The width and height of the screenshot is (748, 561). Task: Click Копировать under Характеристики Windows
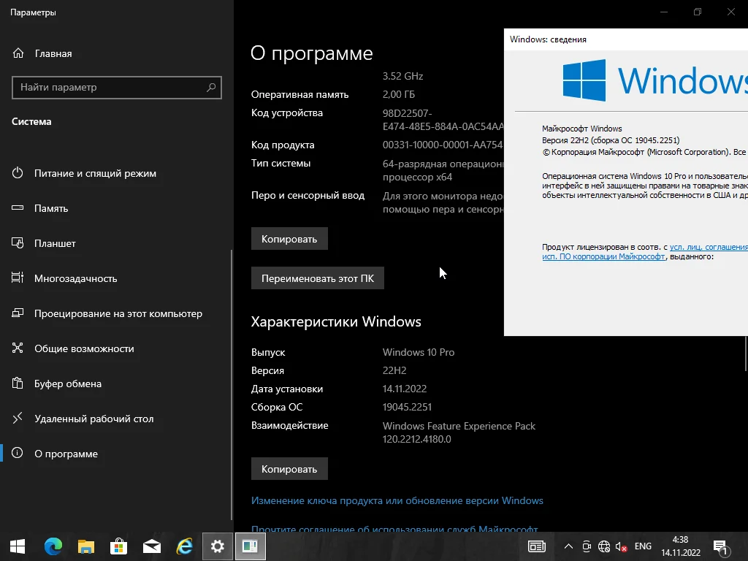289,469
